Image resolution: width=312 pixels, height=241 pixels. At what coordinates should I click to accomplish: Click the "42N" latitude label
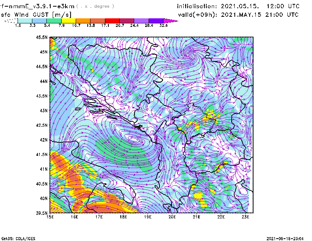pos(44,140)
